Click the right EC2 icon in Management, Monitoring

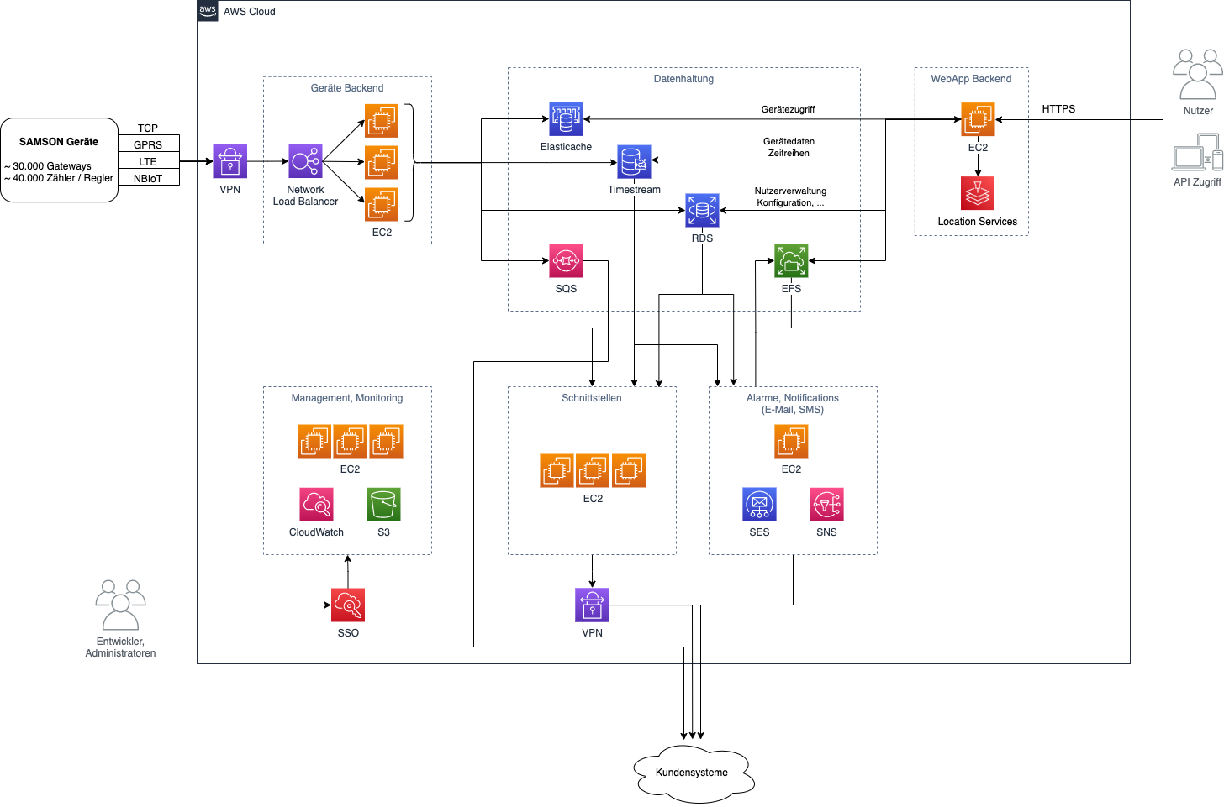(386, 441)
